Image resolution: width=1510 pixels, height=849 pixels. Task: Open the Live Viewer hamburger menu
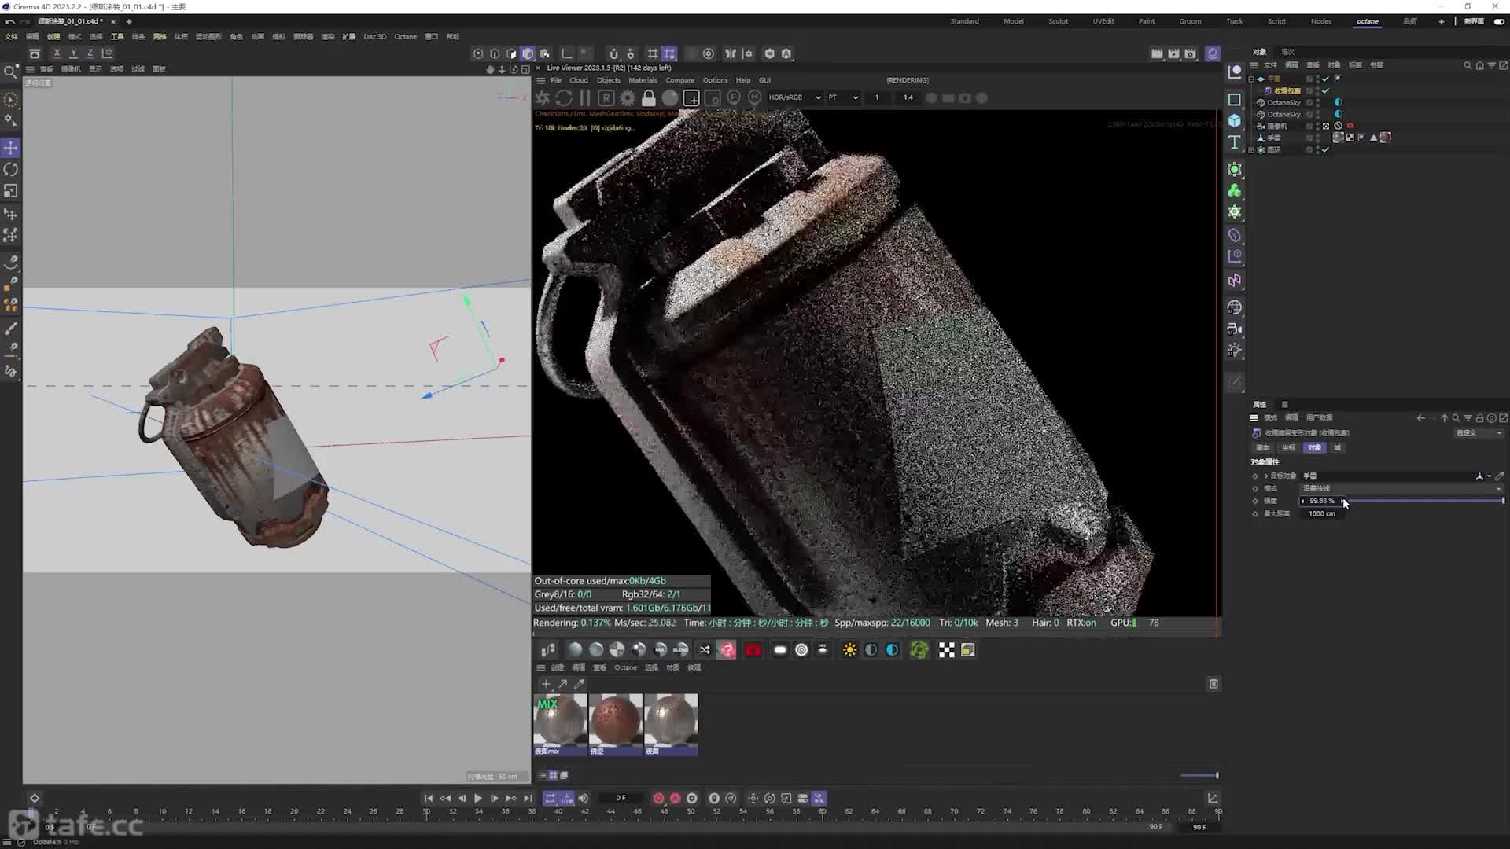coord(540,80)
